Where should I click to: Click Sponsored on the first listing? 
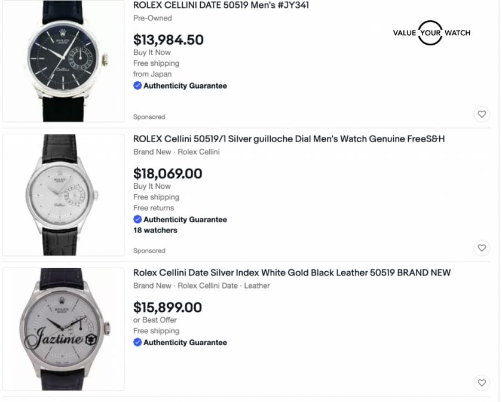149,116
